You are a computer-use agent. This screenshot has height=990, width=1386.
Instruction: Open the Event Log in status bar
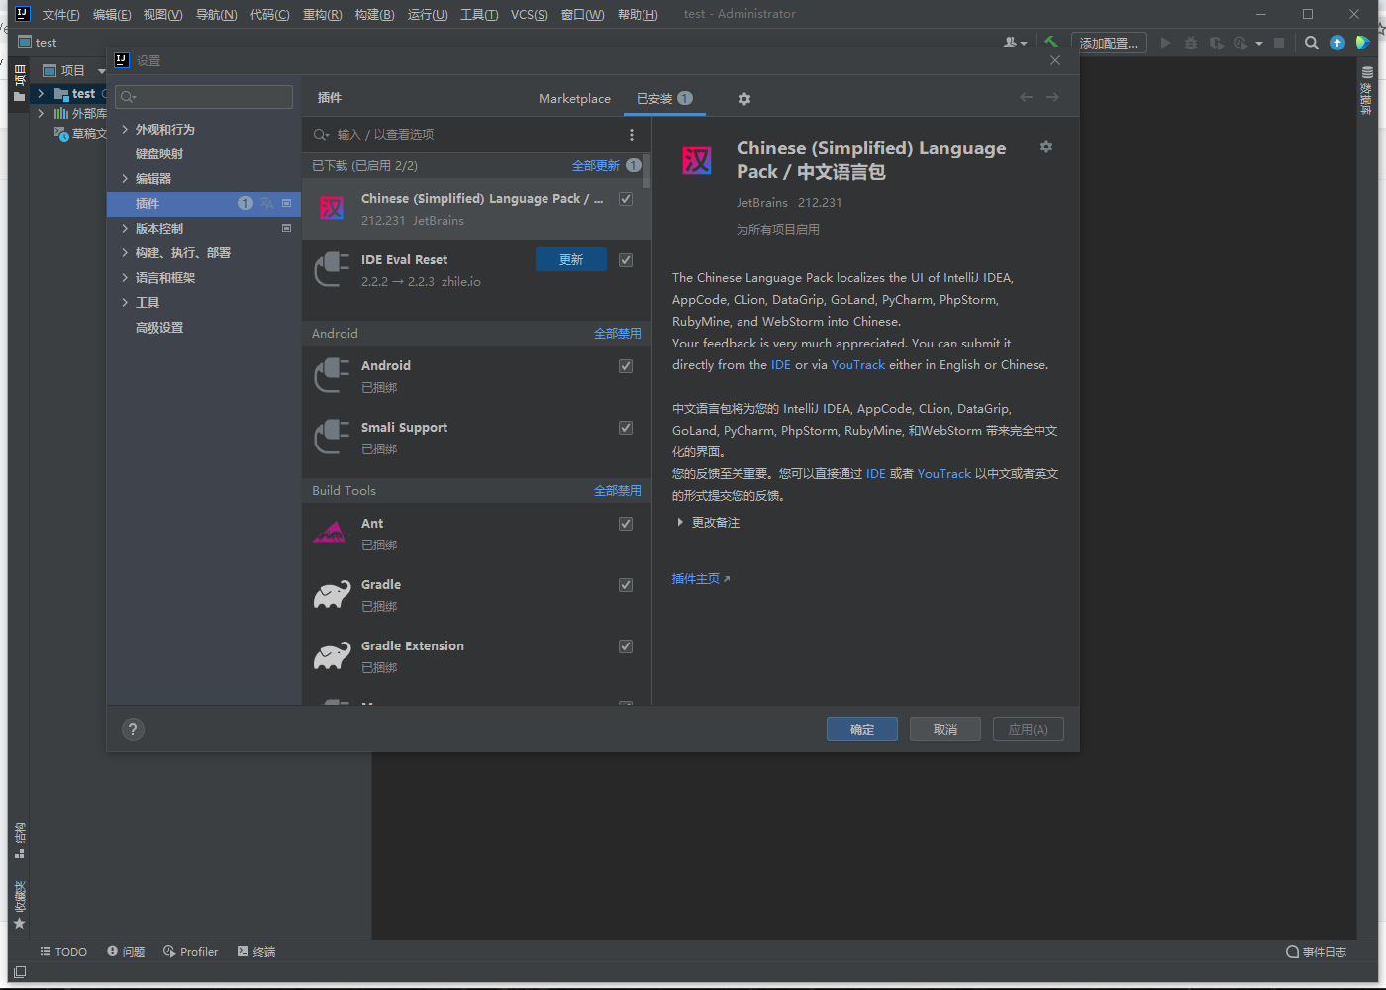[1316, 952]
